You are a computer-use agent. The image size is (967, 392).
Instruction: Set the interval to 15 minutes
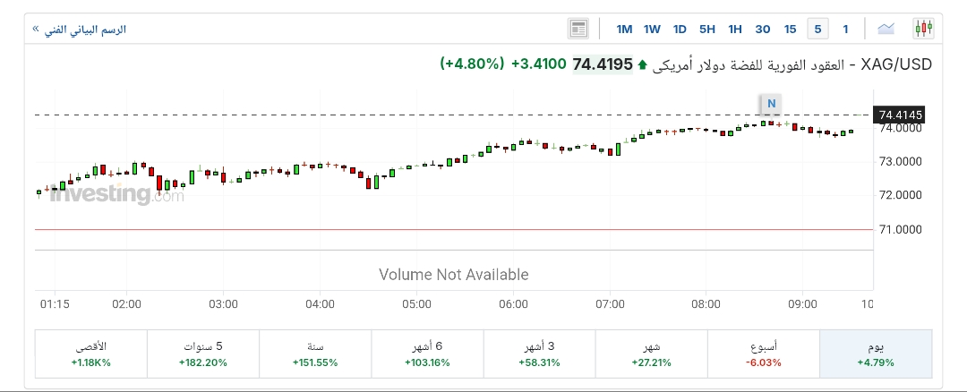click(x=790, y=29)
